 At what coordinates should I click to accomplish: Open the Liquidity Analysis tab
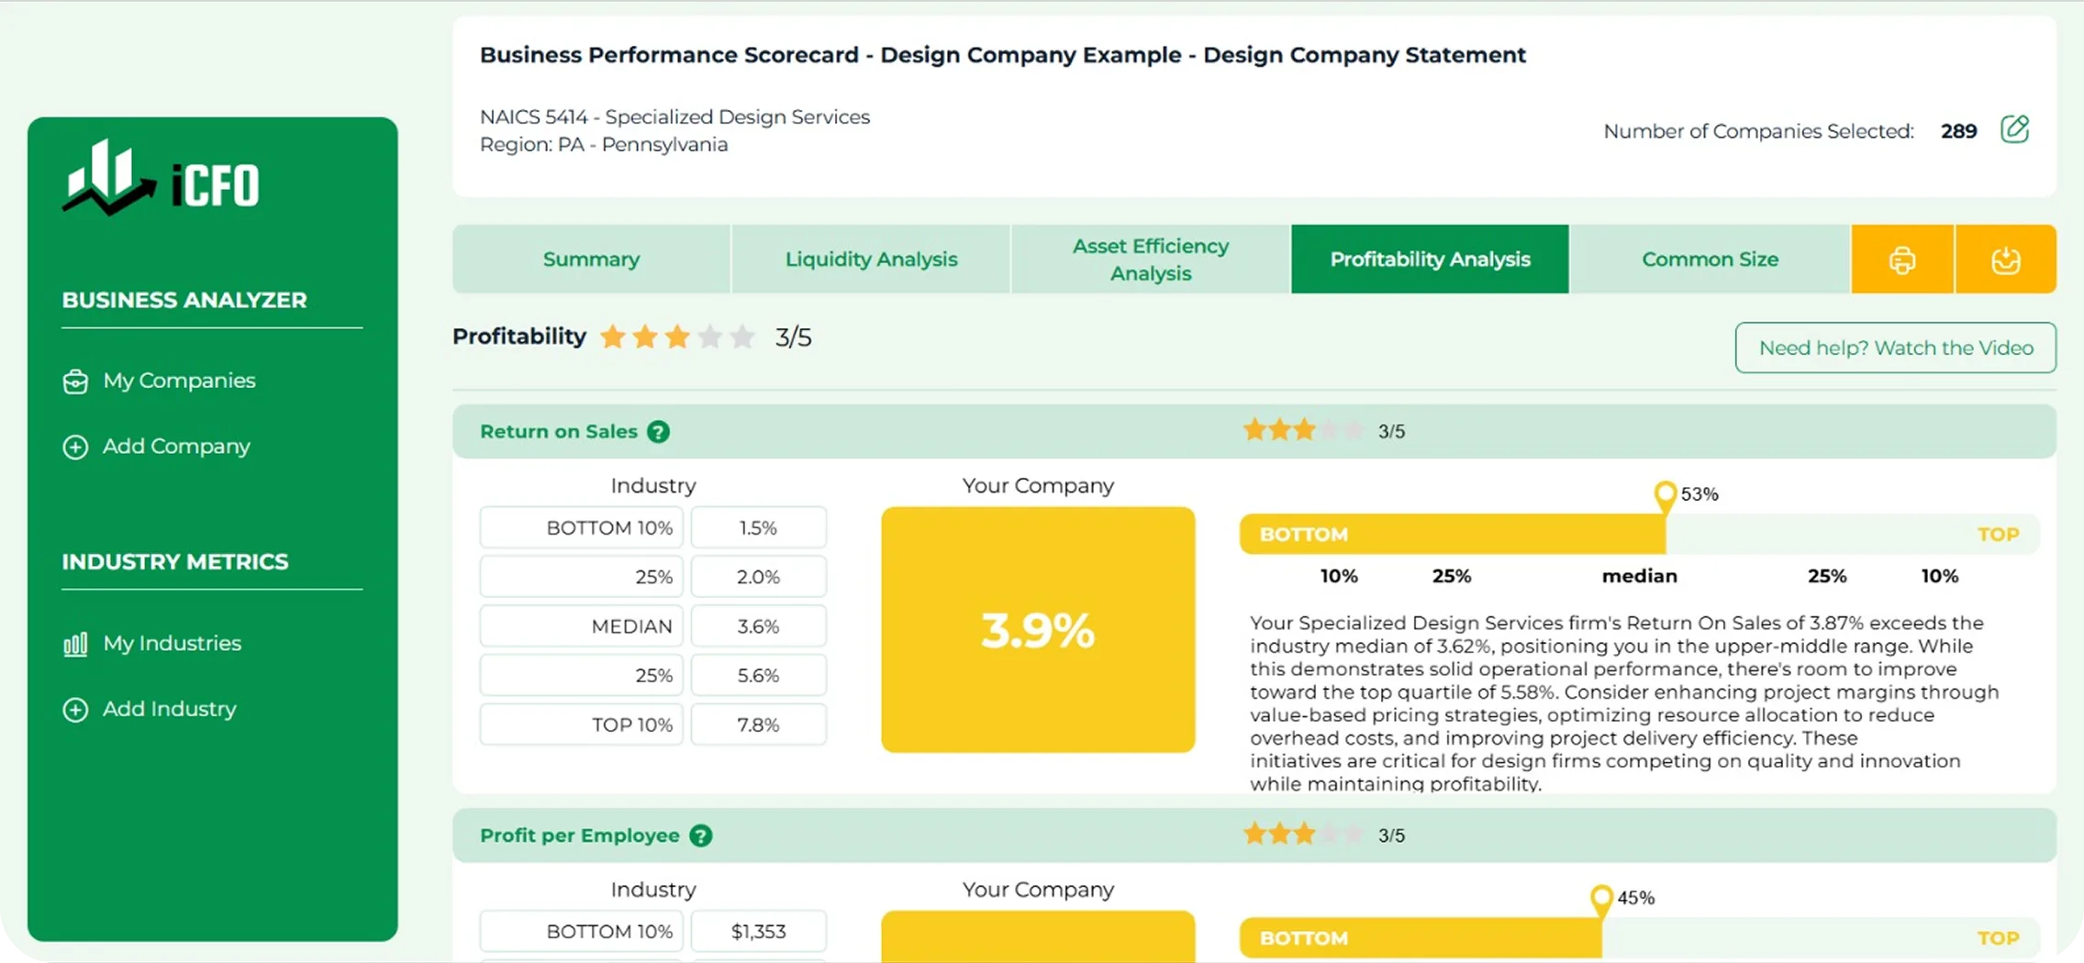(x=871, y=260)
